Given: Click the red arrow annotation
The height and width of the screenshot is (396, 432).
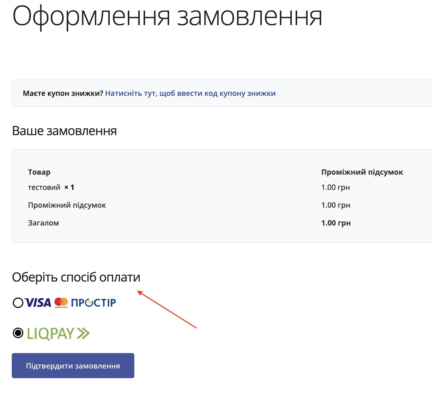Looking at the screenshot, I should 167,309.
